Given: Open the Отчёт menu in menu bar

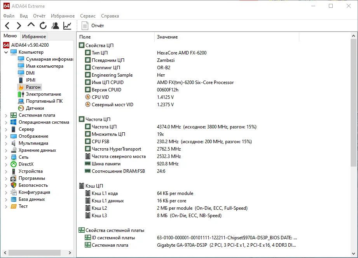Looking at the screenshot, I should point(39,16).
